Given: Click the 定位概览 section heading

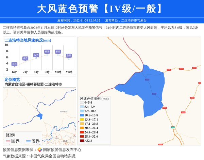Looking at the screenshot, I should 12,79.
